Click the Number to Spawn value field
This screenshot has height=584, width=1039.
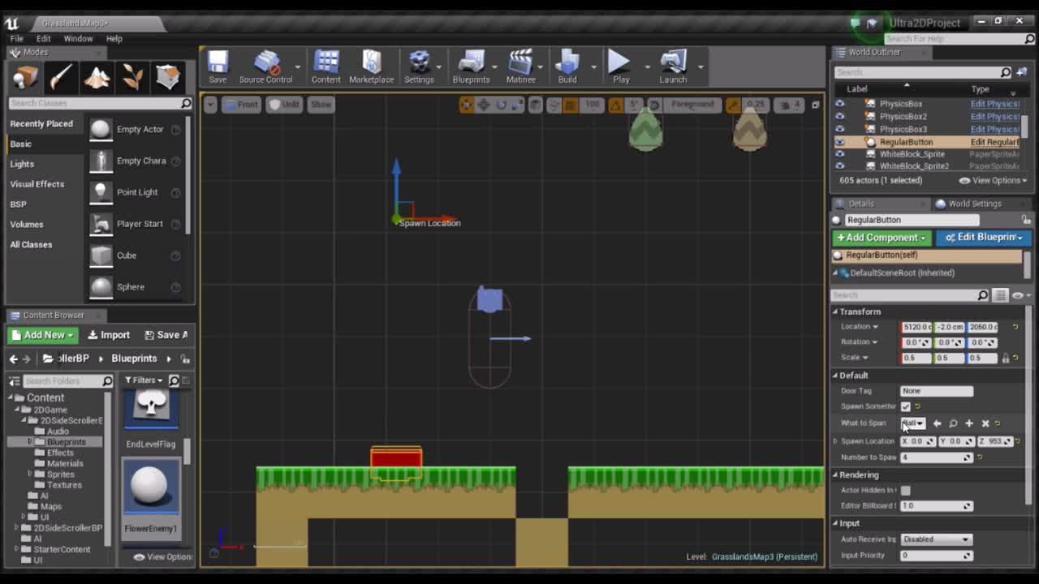[x=936, y=457]
